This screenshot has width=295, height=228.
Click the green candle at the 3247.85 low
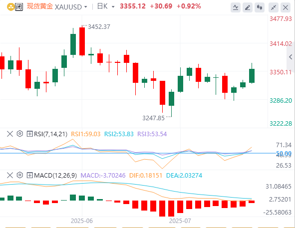coord(171,99)
